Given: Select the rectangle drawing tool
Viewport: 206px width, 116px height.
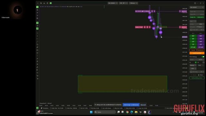Looking at the screenshot, I should point(37,50).
